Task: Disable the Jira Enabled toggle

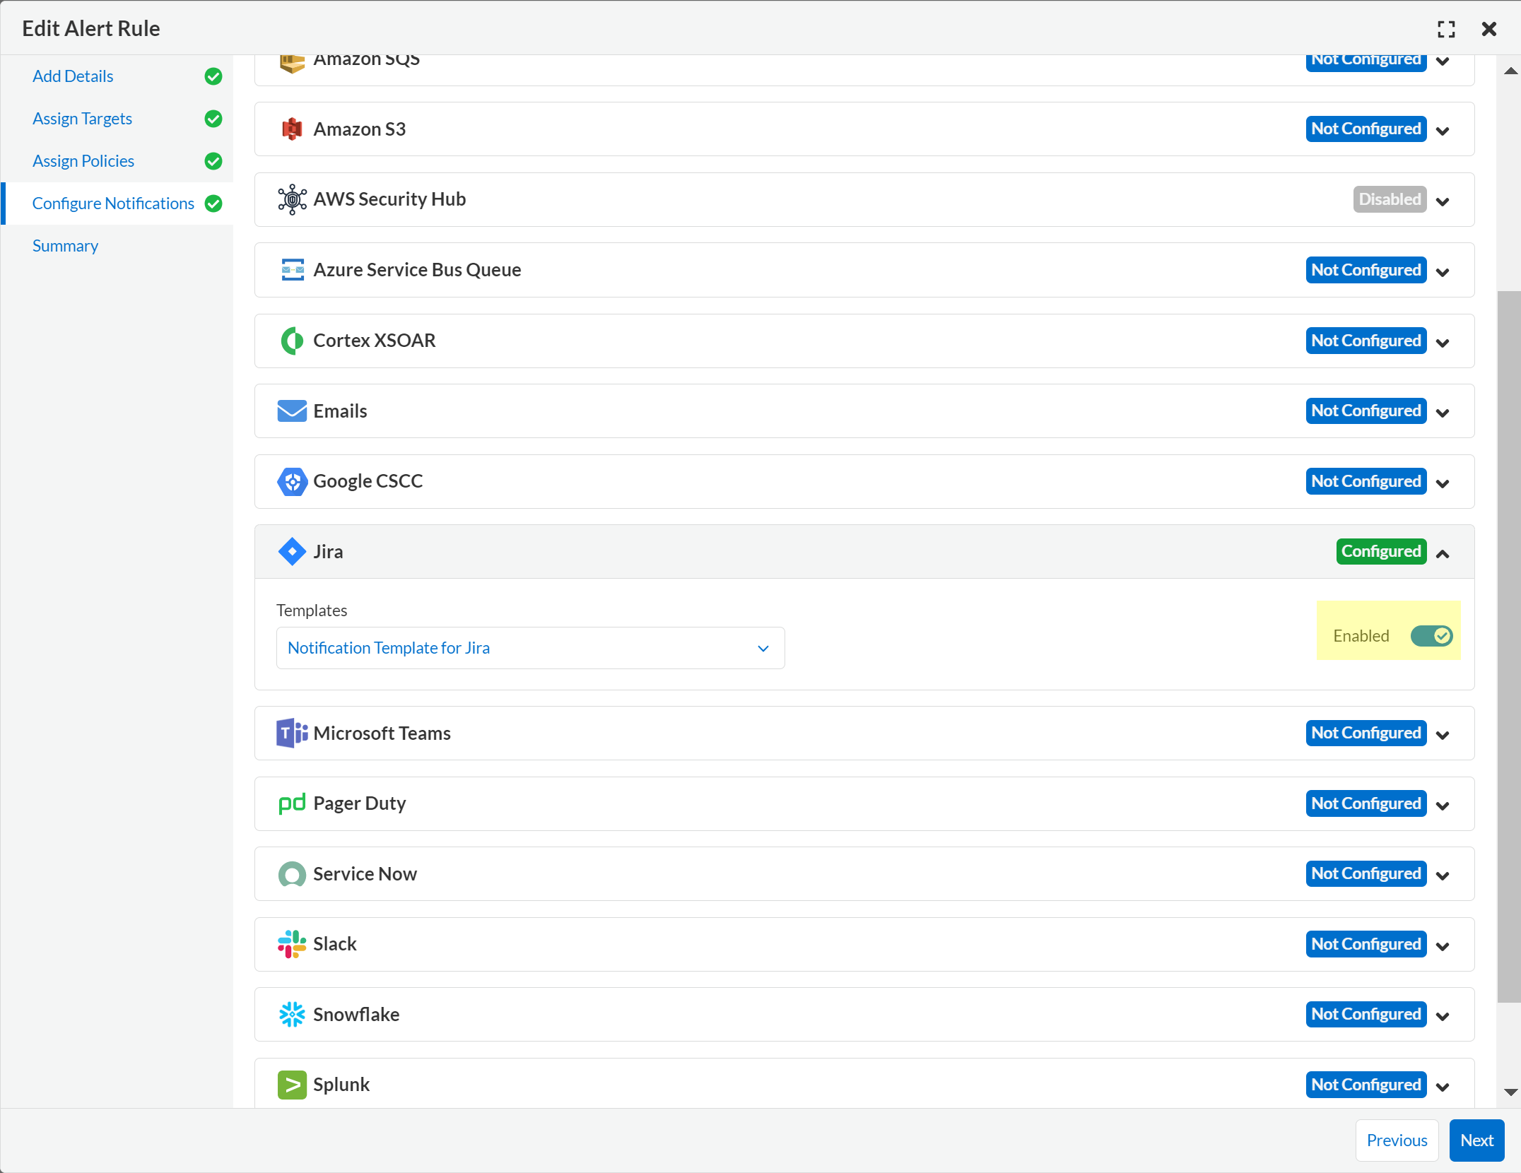Action: click(1431, 636)
